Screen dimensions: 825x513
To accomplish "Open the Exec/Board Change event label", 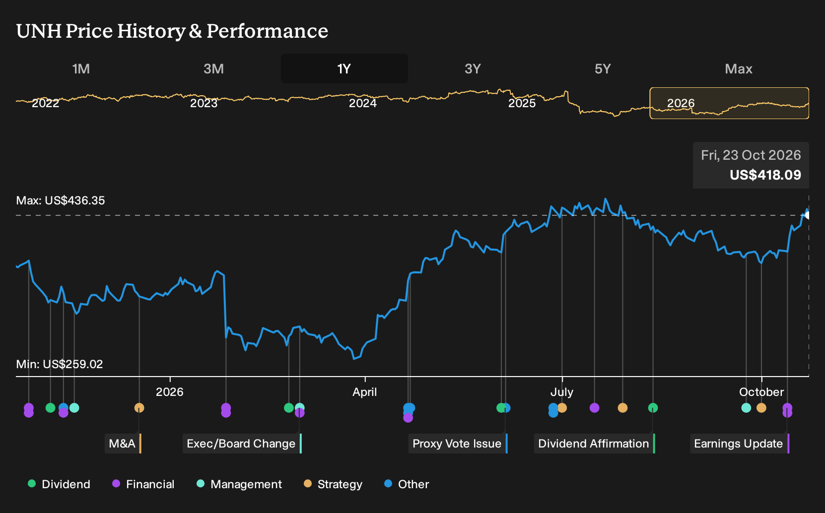I will 242,444.
